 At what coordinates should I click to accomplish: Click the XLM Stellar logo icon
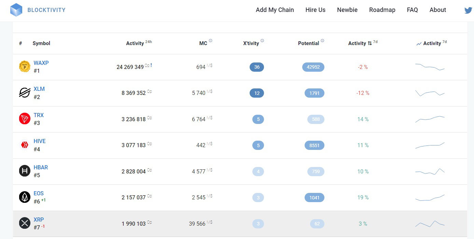click(25, 93)
